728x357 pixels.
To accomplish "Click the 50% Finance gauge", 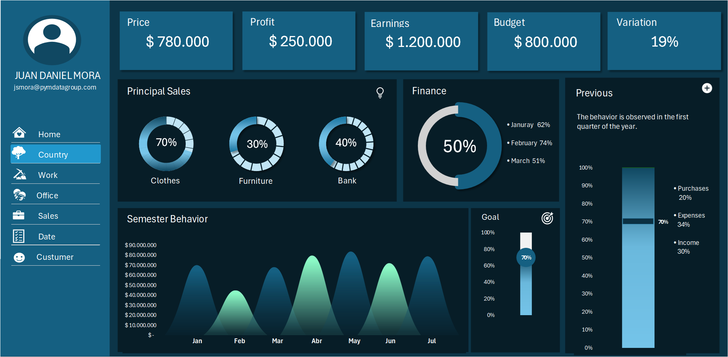I will [459, 146].
